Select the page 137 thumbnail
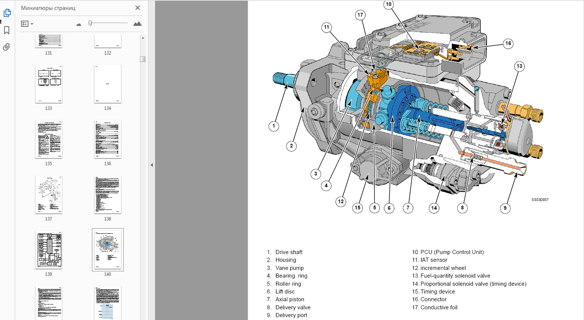The width and height of the screenshot is (584, 320). click(49, 195)
